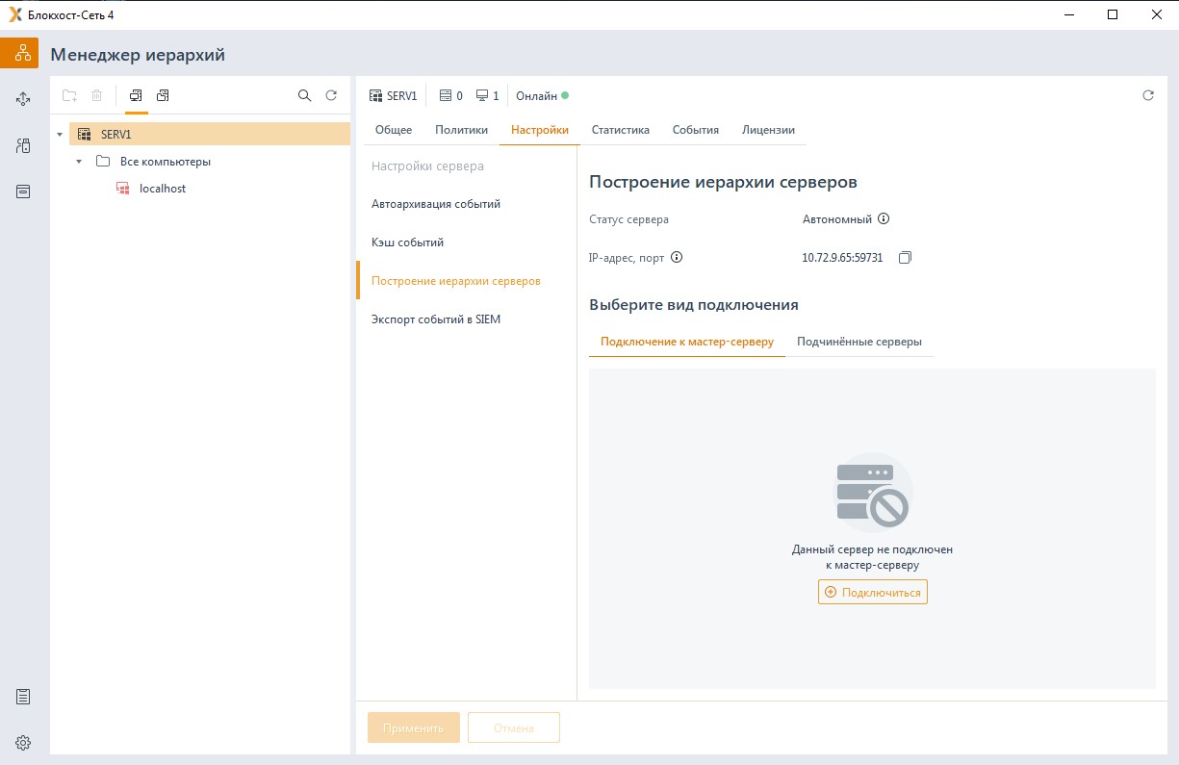Click the SERV1 server icon in header
The width and height of the screenshot is (1179, 765).
coord(375,95)
